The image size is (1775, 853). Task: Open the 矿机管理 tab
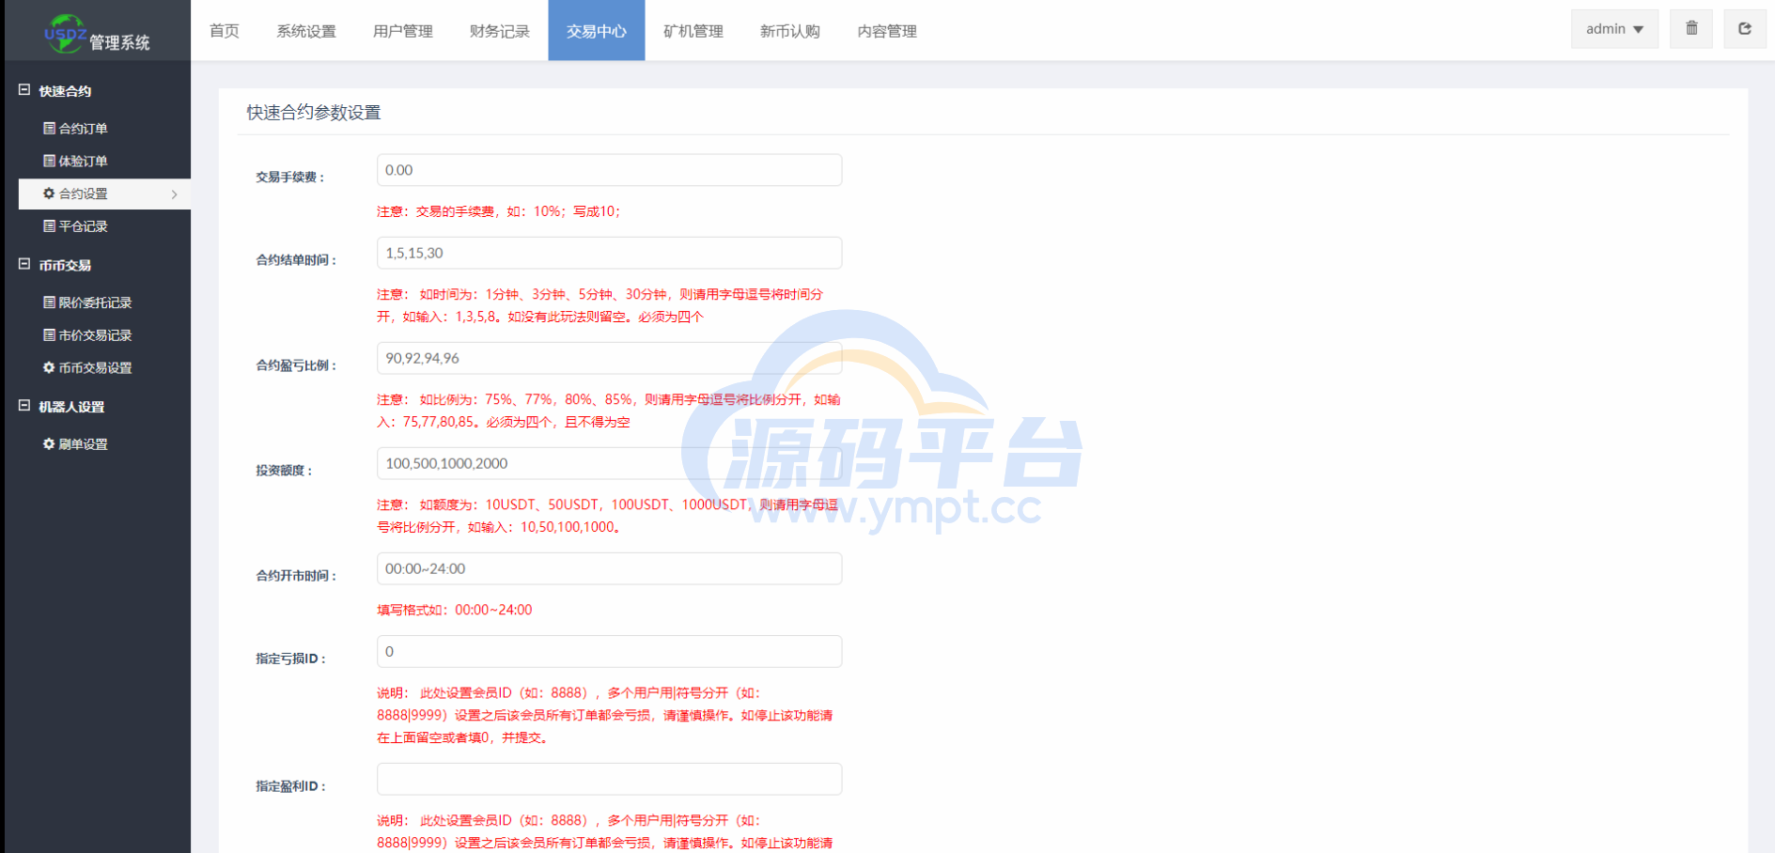click(x=693, y=31)
